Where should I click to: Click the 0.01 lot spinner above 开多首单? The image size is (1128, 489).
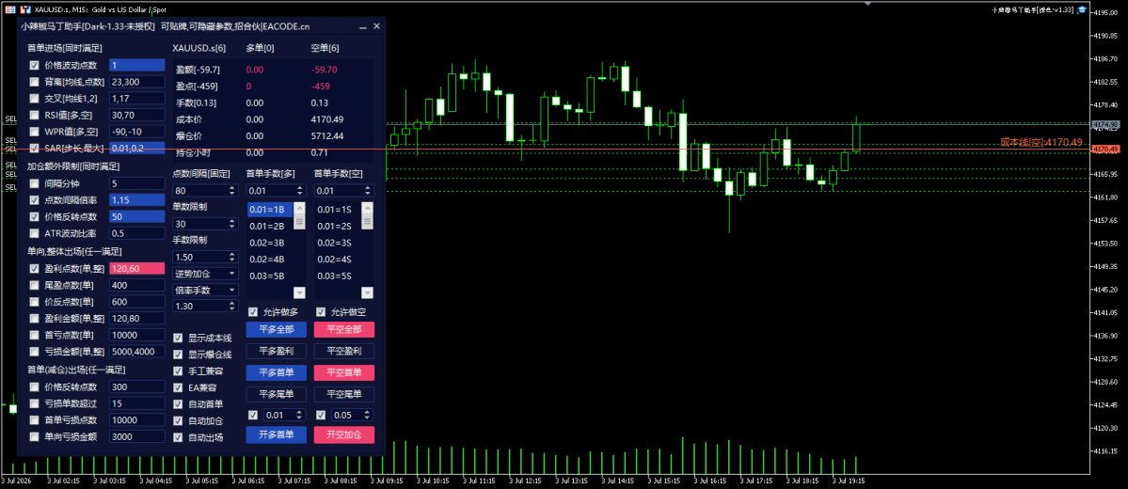(x=284, y=415)
